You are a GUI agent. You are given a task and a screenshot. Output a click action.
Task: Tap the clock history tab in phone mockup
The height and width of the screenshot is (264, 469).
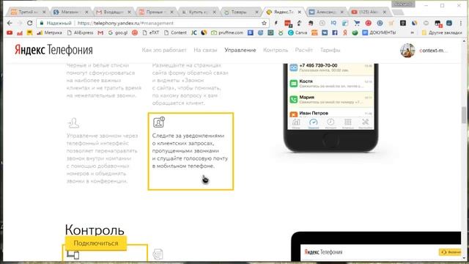coord(330,123)
